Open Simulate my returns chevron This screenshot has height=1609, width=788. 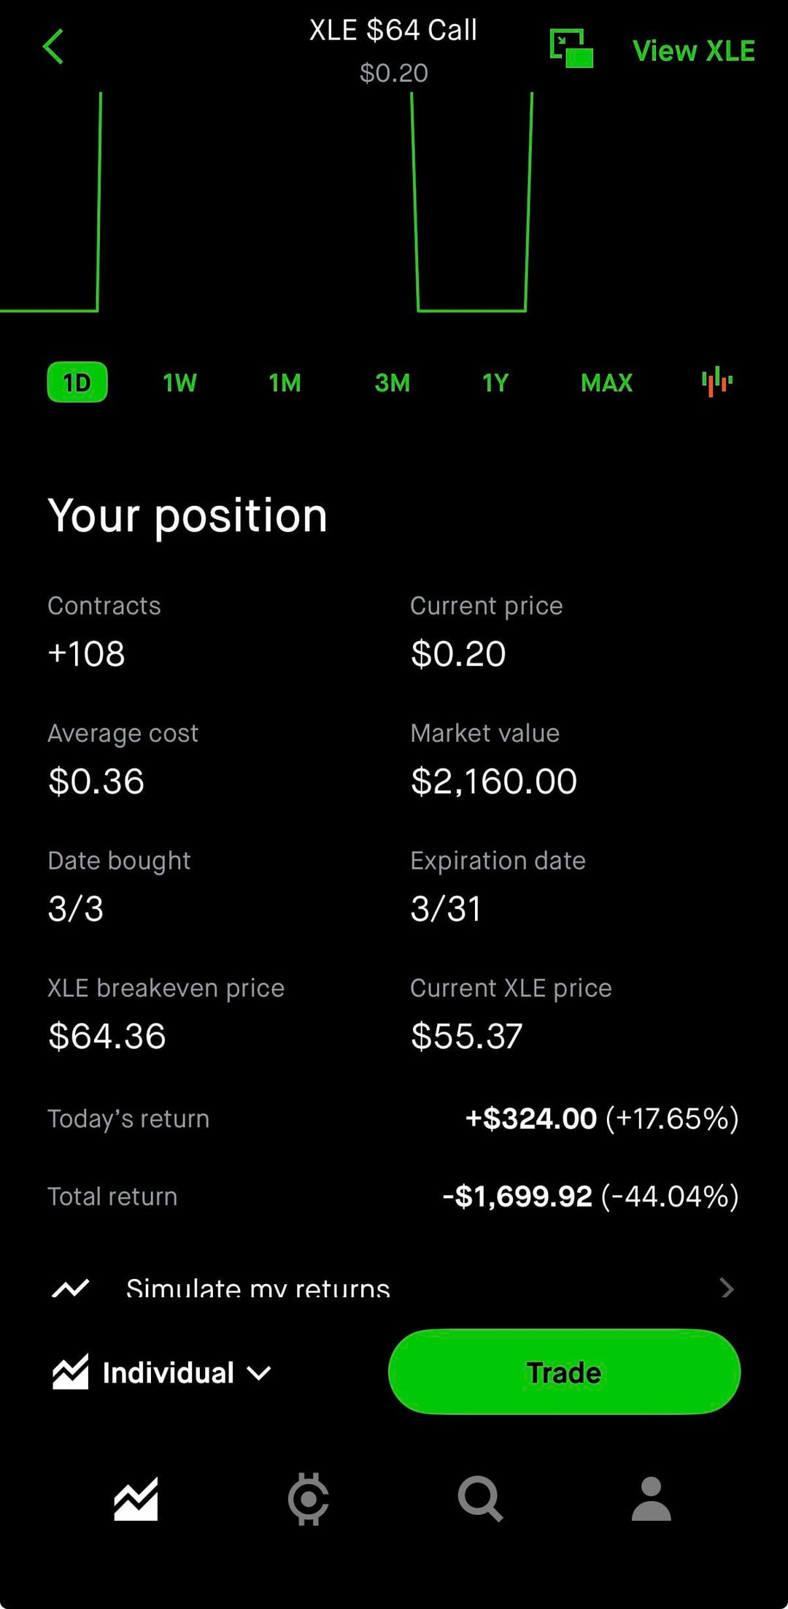coord(726,1289)
